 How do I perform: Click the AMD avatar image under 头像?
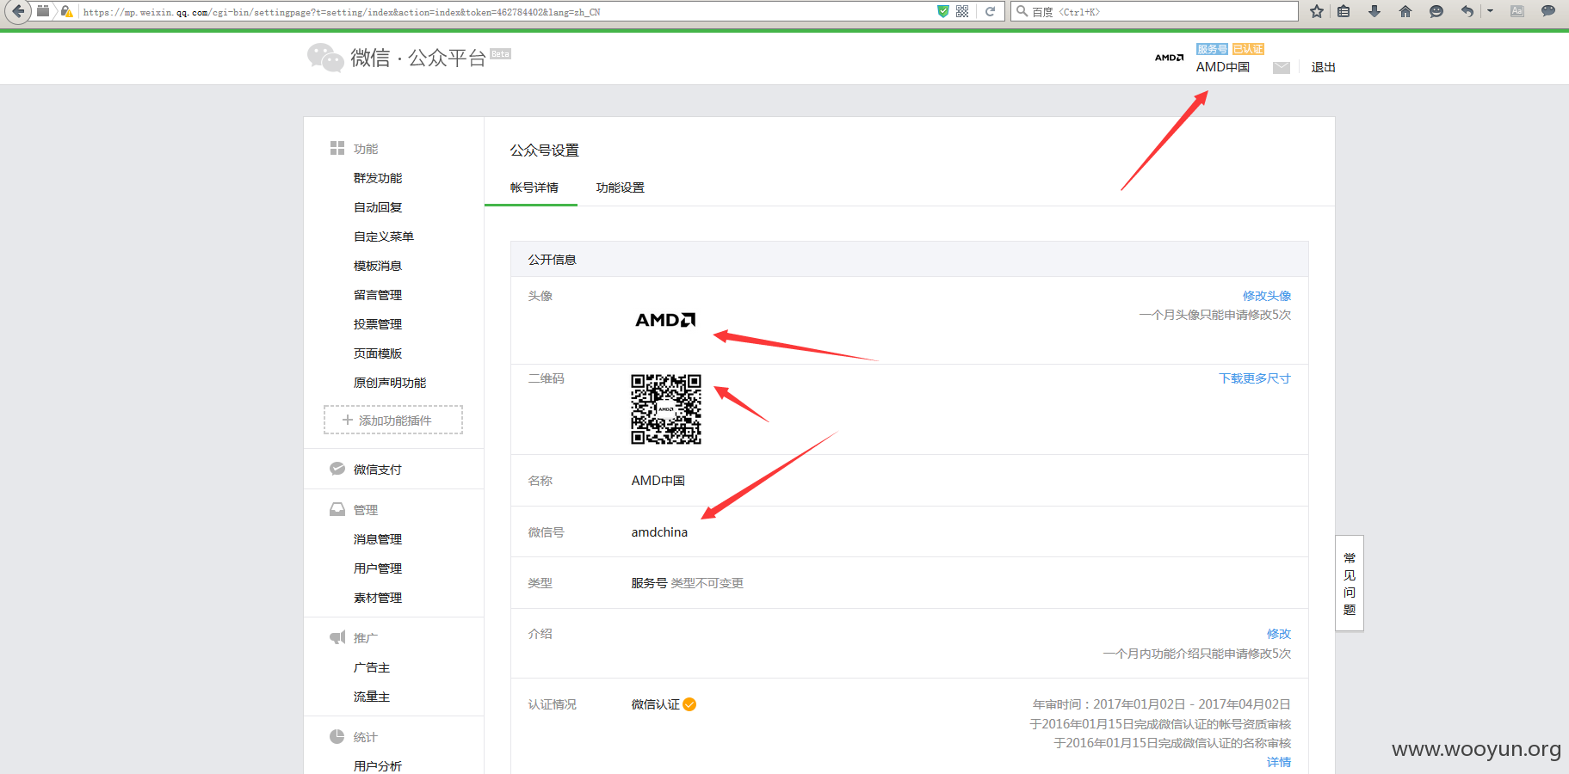(x=665, y=320)
